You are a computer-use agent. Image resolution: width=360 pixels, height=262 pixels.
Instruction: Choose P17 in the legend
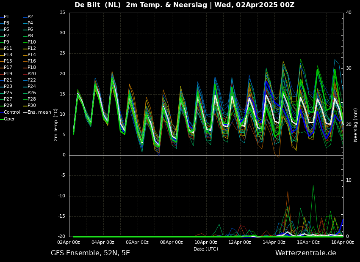[x=6, y=67]
